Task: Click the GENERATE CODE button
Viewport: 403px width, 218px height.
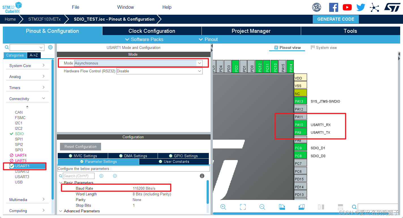Action: click(336, 19)
